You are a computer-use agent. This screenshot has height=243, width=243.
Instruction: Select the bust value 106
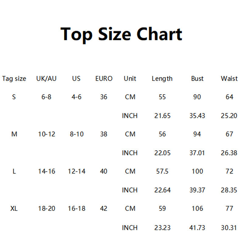coord(197,208)
